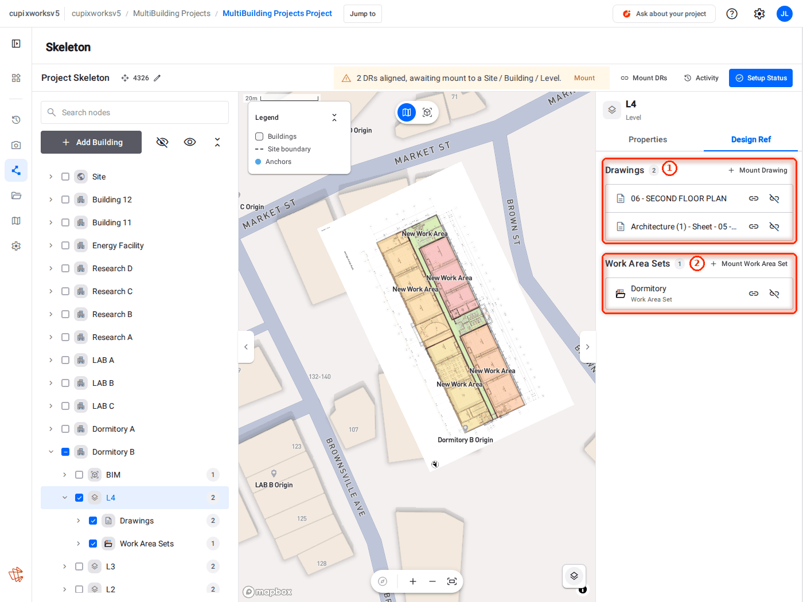
Task: Collapse left panel with map arrow
Action: [246, 347]
